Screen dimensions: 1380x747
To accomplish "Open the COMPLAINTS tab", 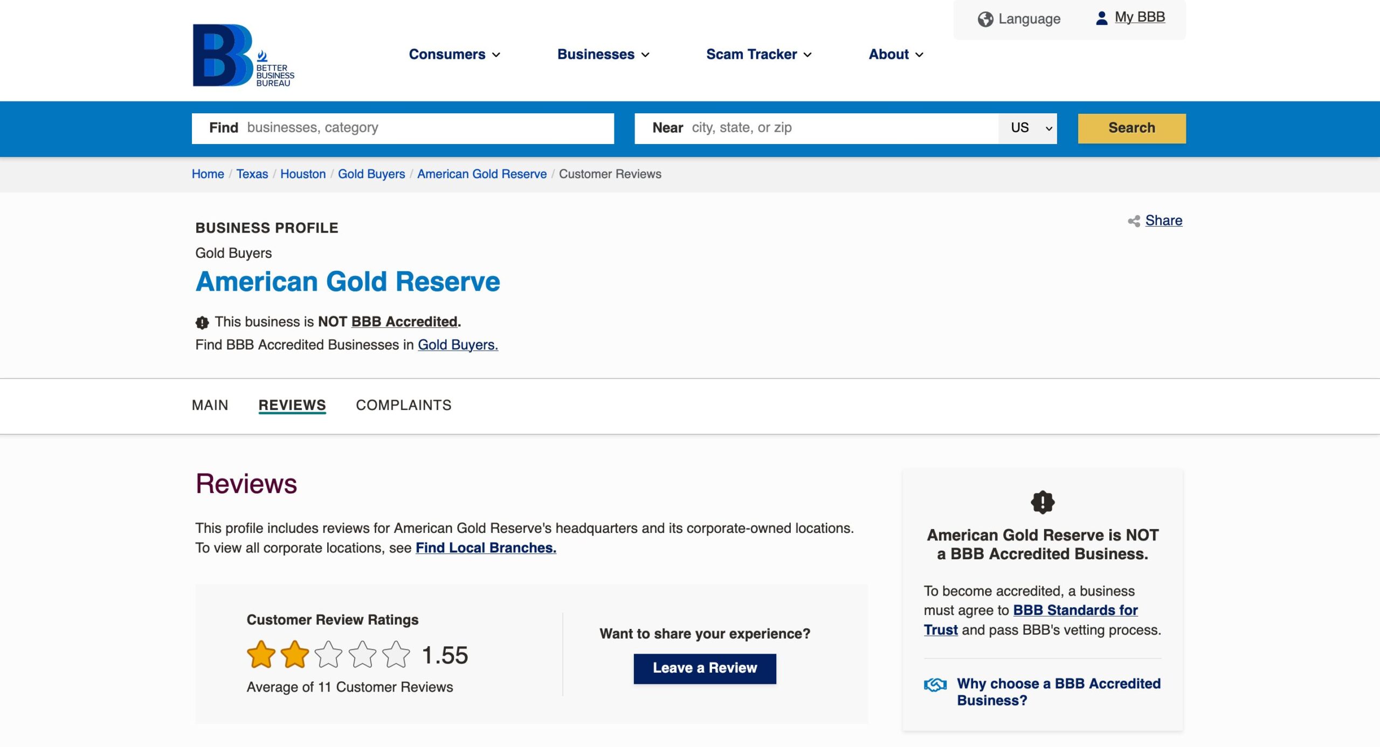I will pos(404,405).
